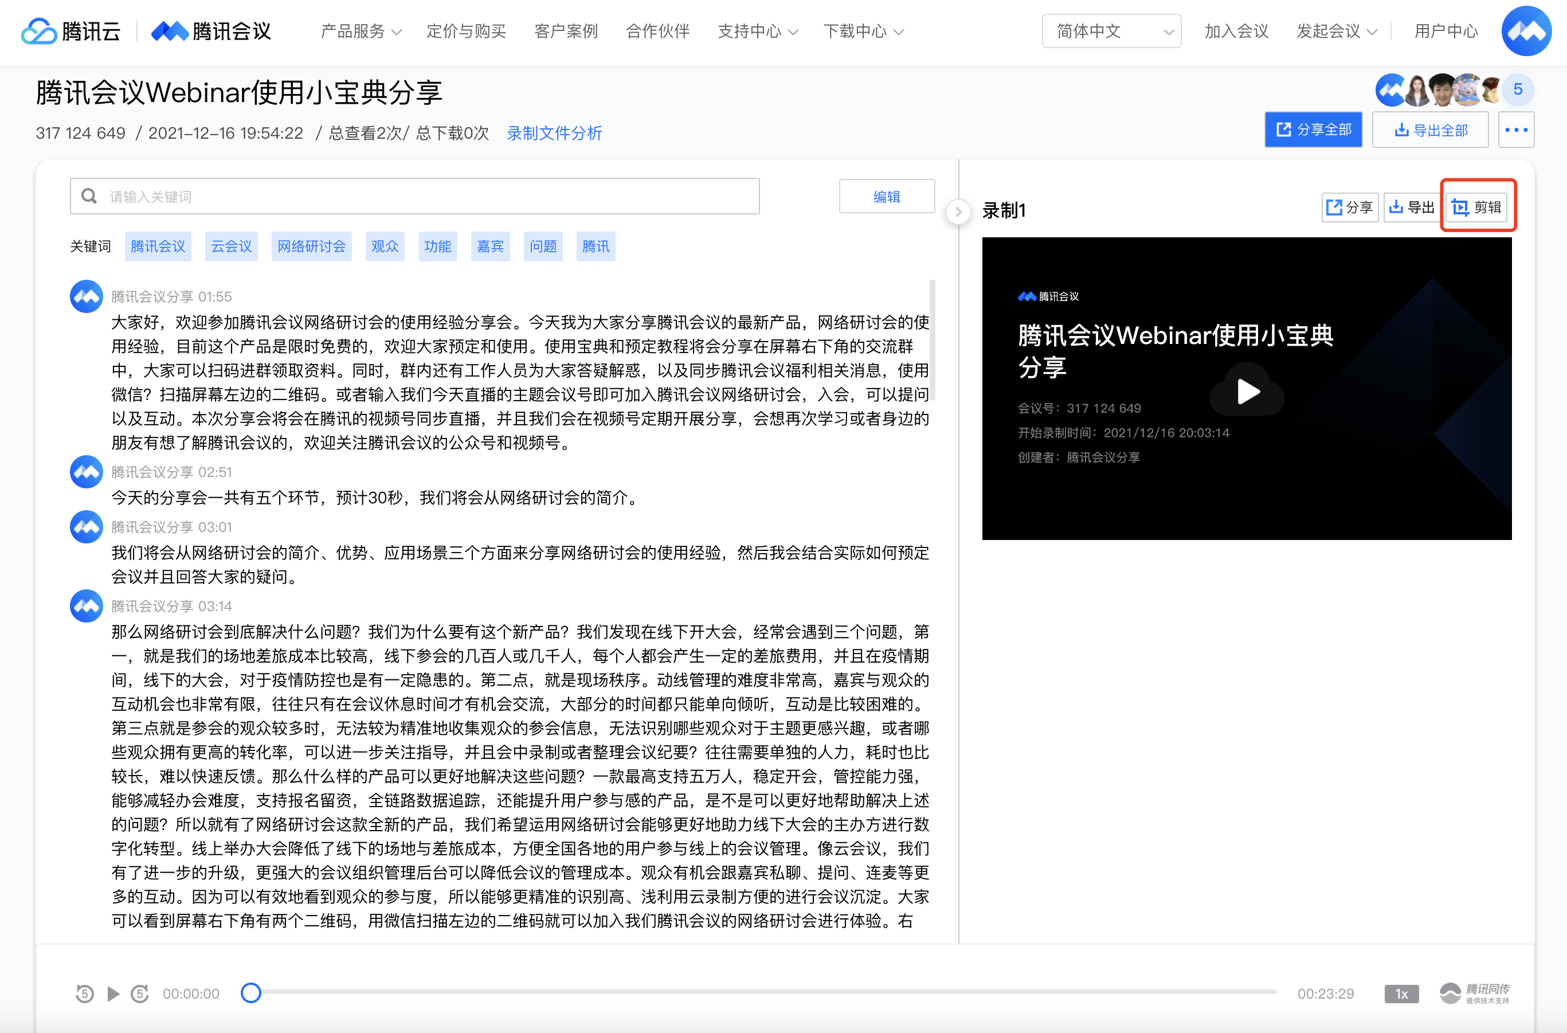Open 用户中心
1567x1033 pixels.
point(1446,31)
